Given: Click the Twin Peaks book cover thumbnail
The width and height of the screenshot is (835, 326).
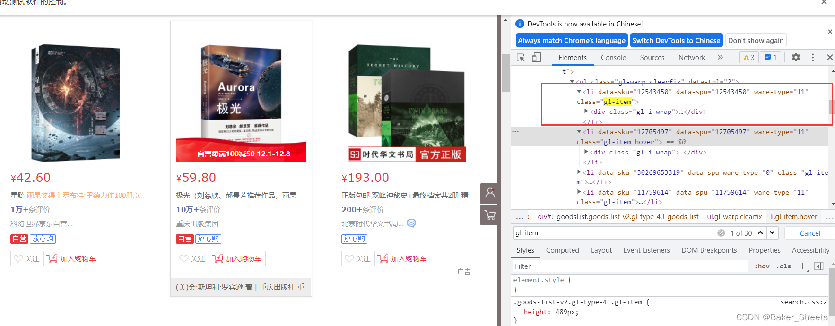Looking at the screenshot, I should (x=407, y=103).
